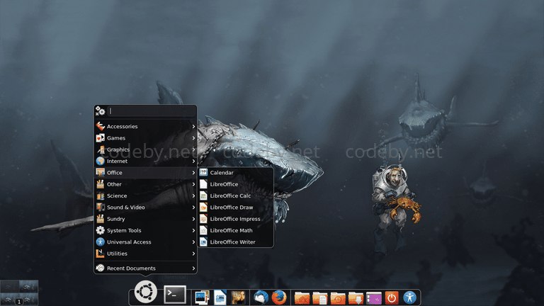Open the System Tools menu category

145,231
